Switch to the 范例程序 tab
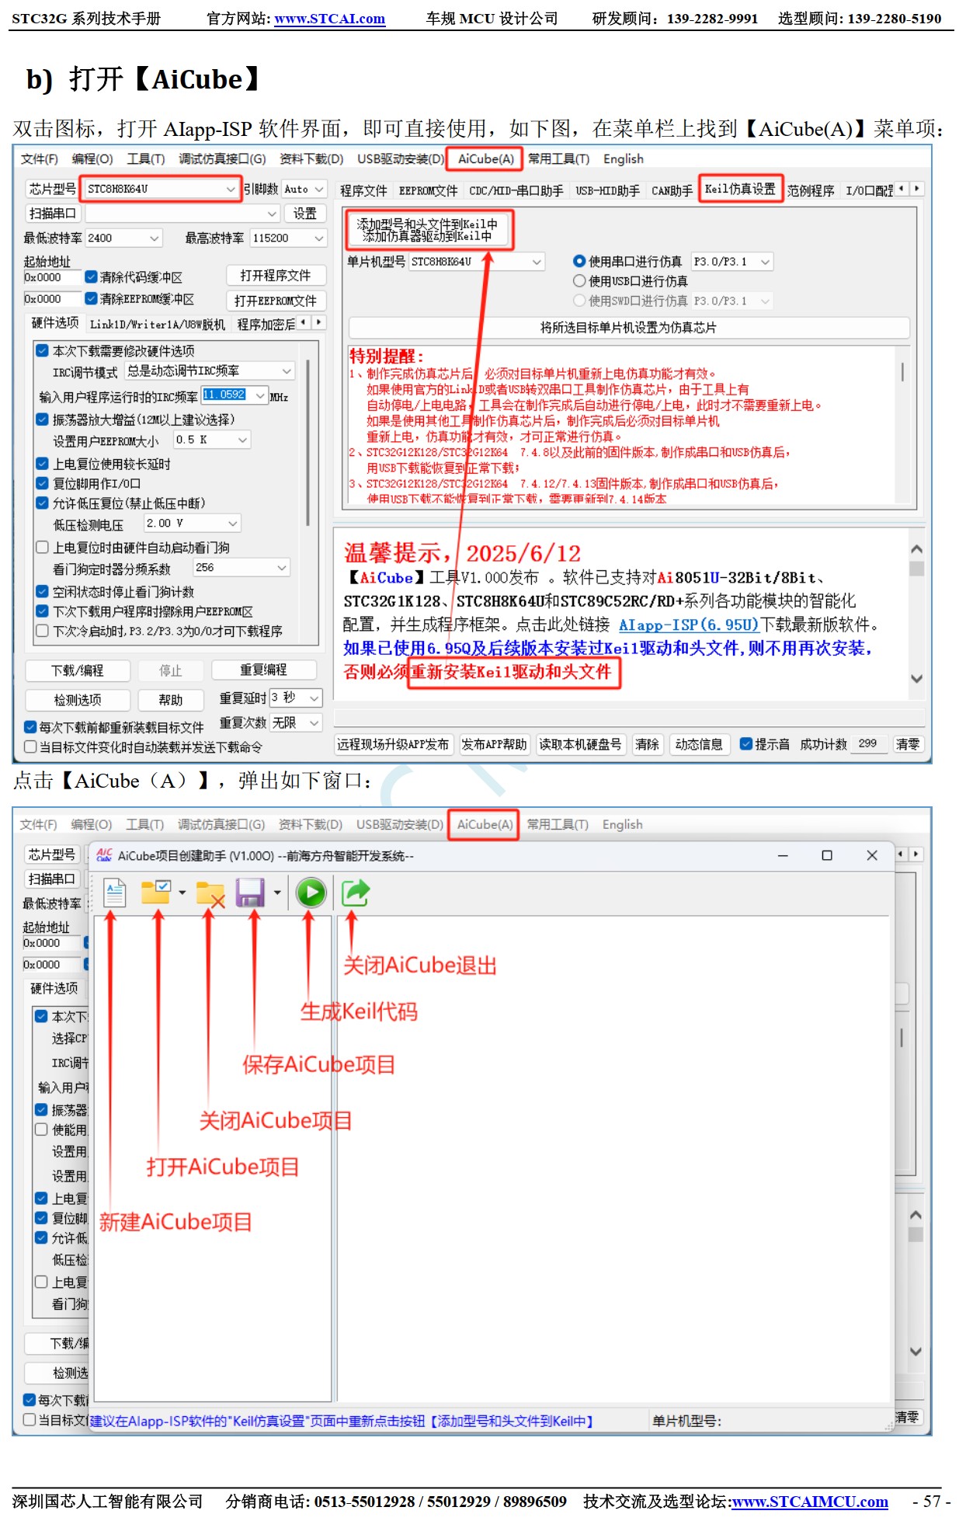The image size is (959, 1521). click(811, 190)
